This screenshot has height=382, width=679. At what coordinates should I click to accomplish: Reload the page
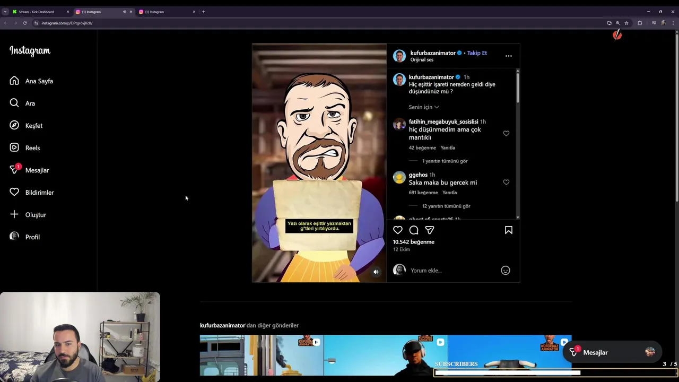pyautogui.click(x=24, y=23)
